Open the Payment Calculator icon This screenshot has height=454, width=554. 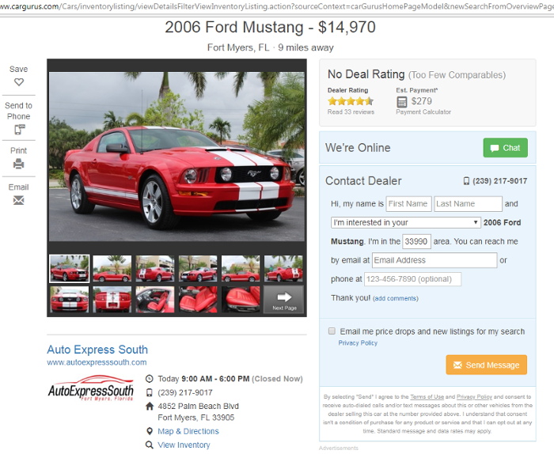pos(402,102)
